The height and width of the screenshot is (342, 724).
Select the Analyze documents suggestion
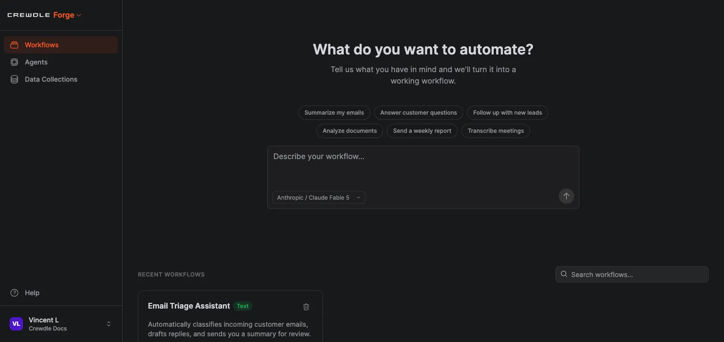[x=350, y=131]
